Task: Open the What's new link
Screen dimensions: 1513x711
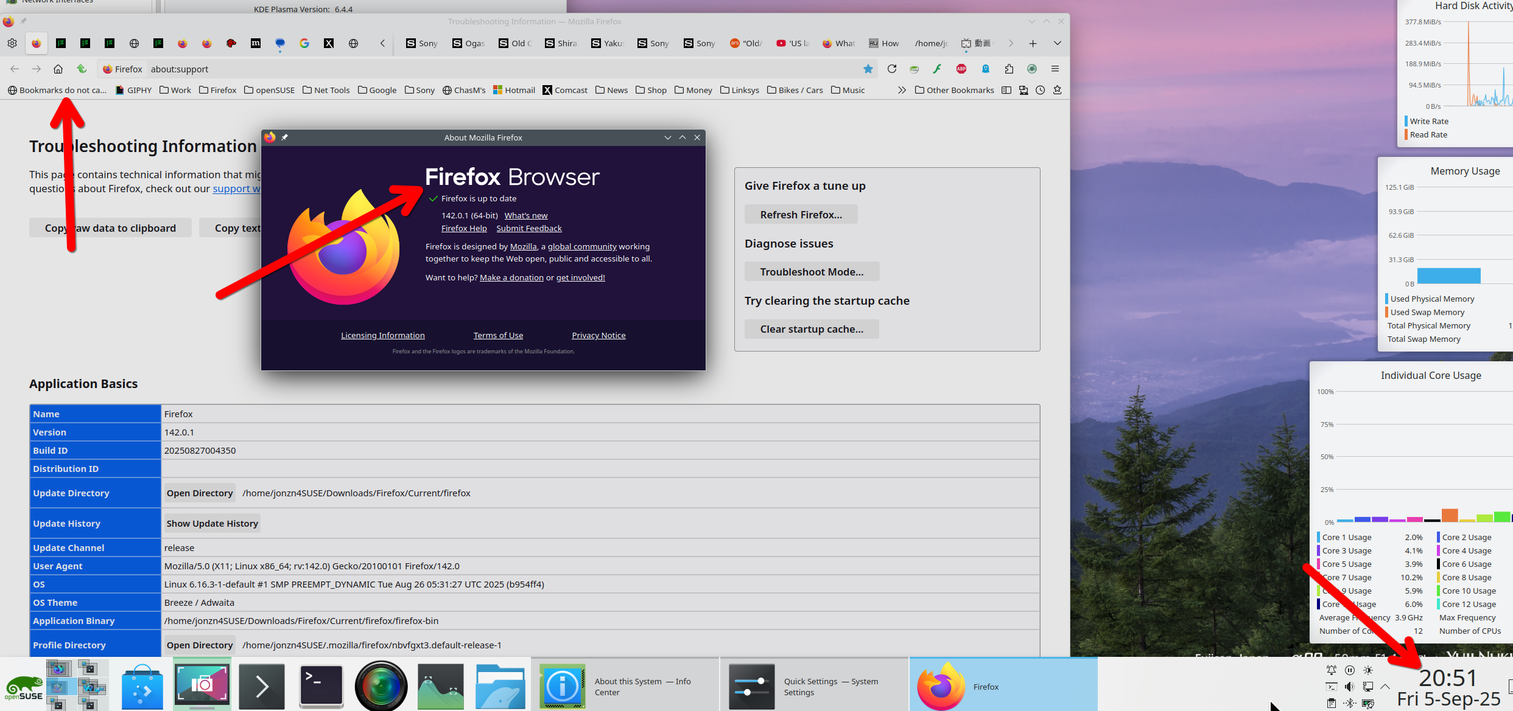Action: (x=525, y=215)
